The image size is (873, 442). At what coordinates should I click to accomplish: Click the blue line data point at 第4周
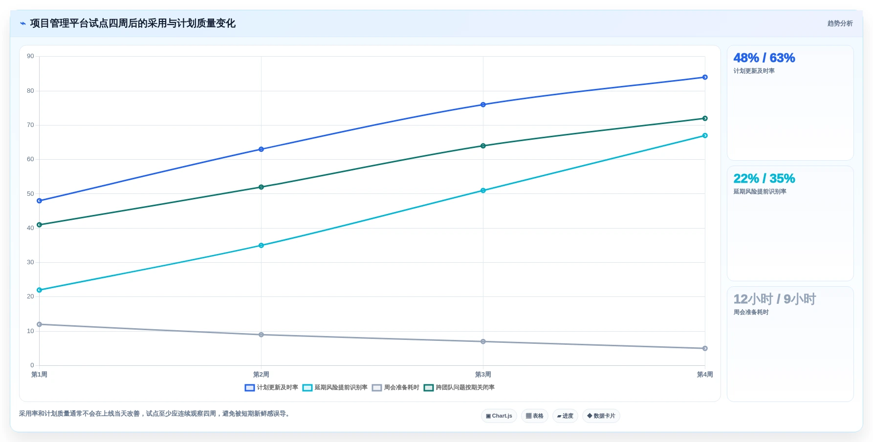(705, 77)
